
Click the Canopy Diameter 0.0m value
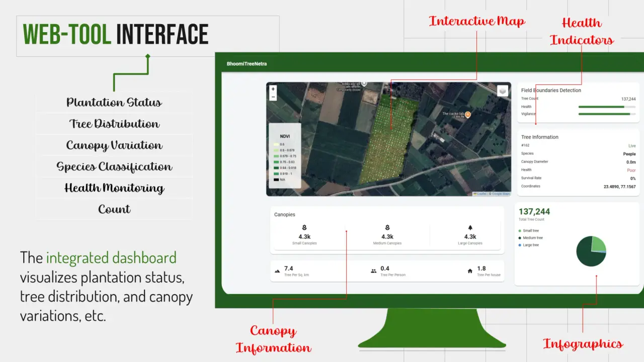631,162
